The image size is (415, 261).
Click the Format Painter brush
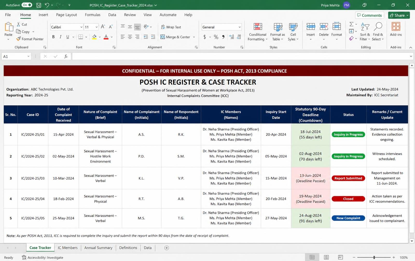click(18, 39)
